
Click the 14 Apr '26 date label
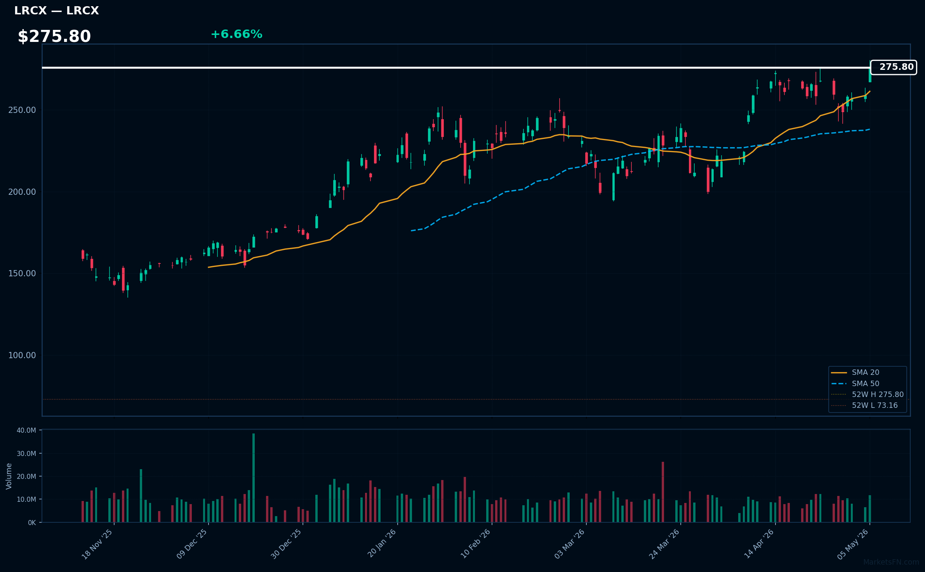pyautogui.click(x=759, y=544)
